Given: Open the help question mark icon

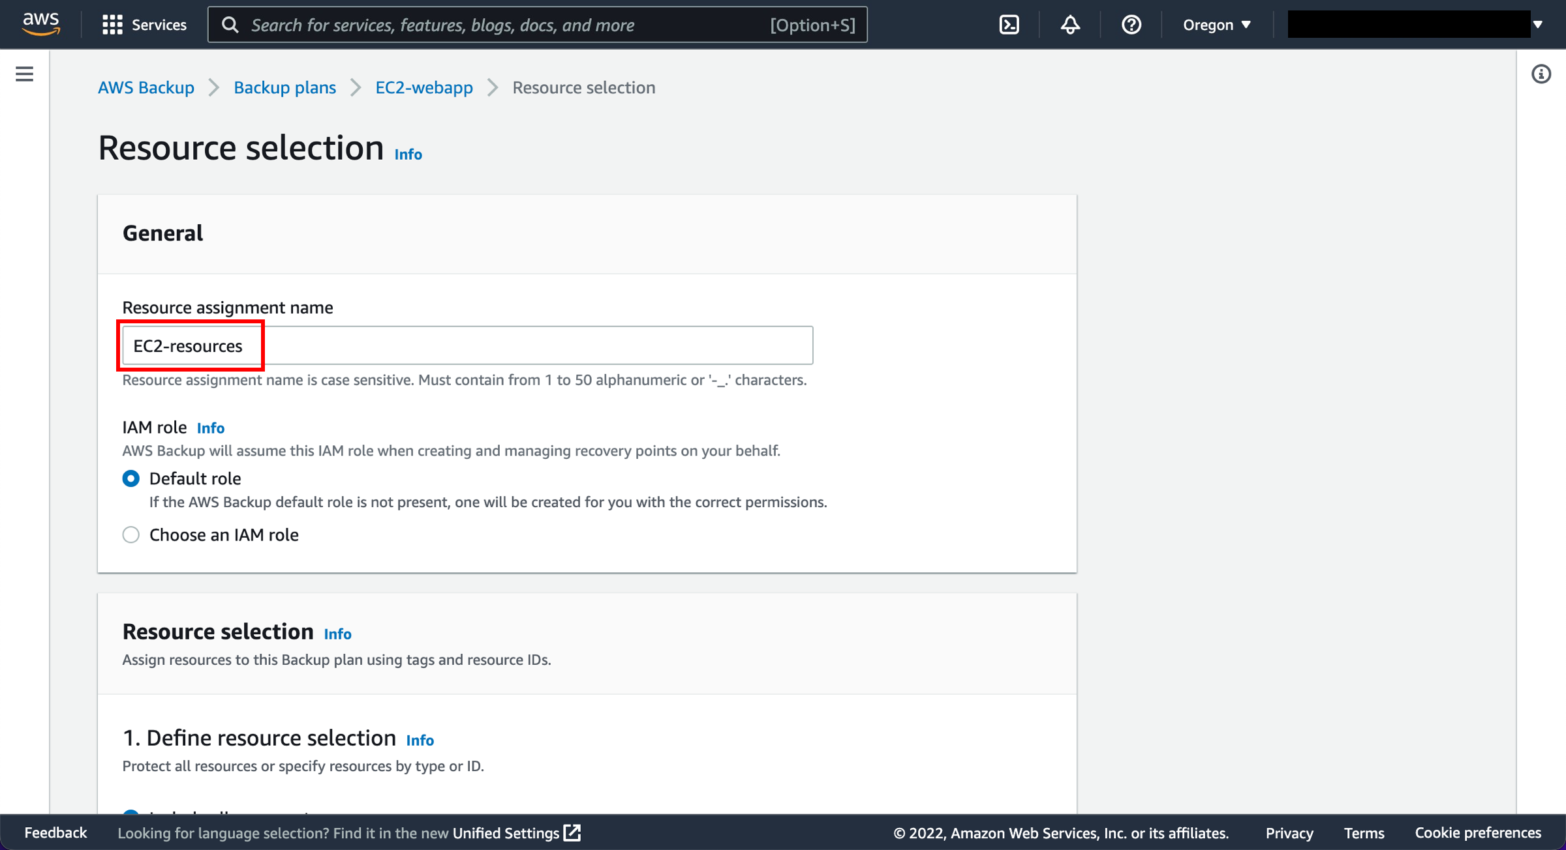Looking at the screenshot, I should [1131, 25].
